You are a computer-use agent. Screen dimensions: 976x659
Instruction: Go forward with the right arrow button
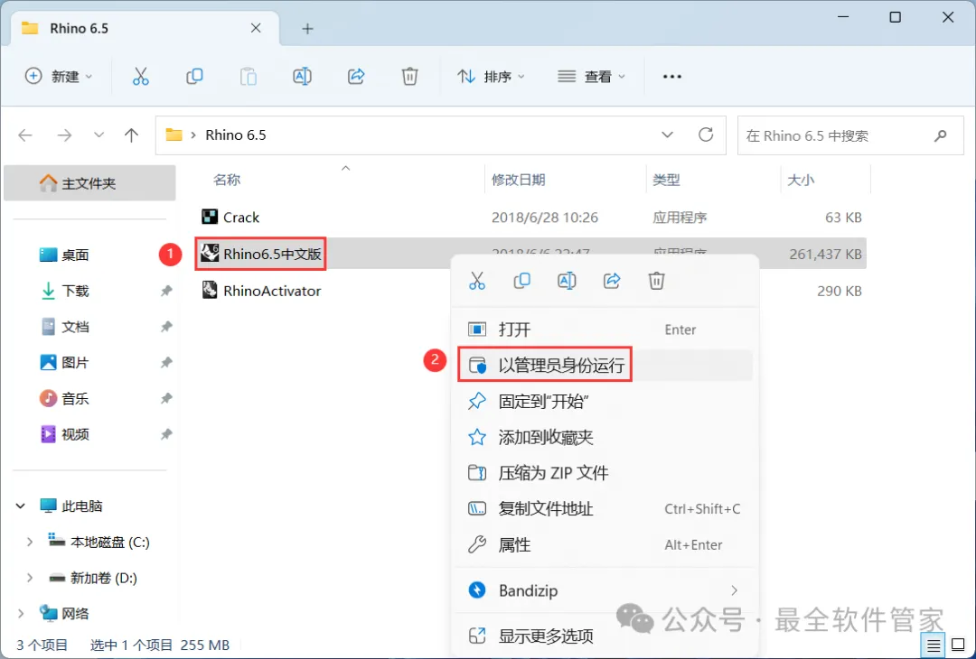coord(64,135)
